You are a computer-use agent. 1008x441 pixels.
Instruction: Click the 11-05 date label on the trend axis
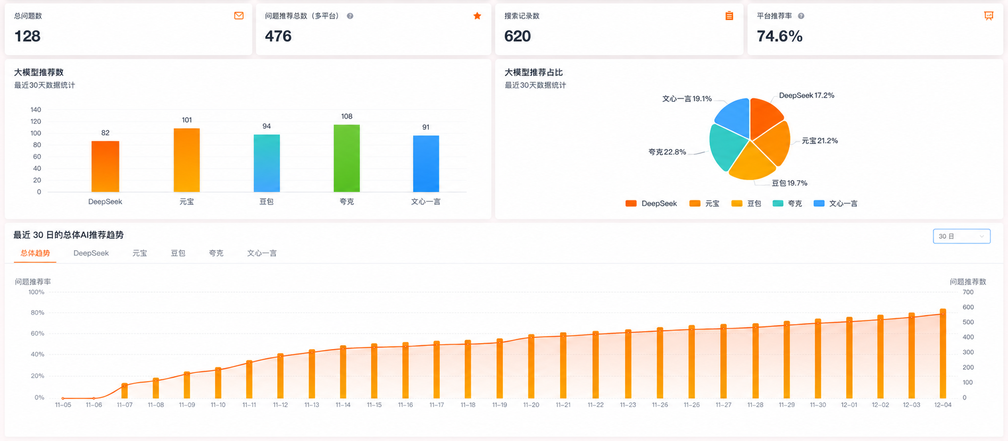click(x=63, y=405)
